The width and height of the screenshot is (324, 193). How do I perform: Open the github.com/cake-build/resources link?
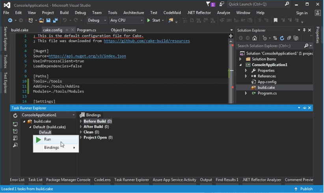[147, 41]
